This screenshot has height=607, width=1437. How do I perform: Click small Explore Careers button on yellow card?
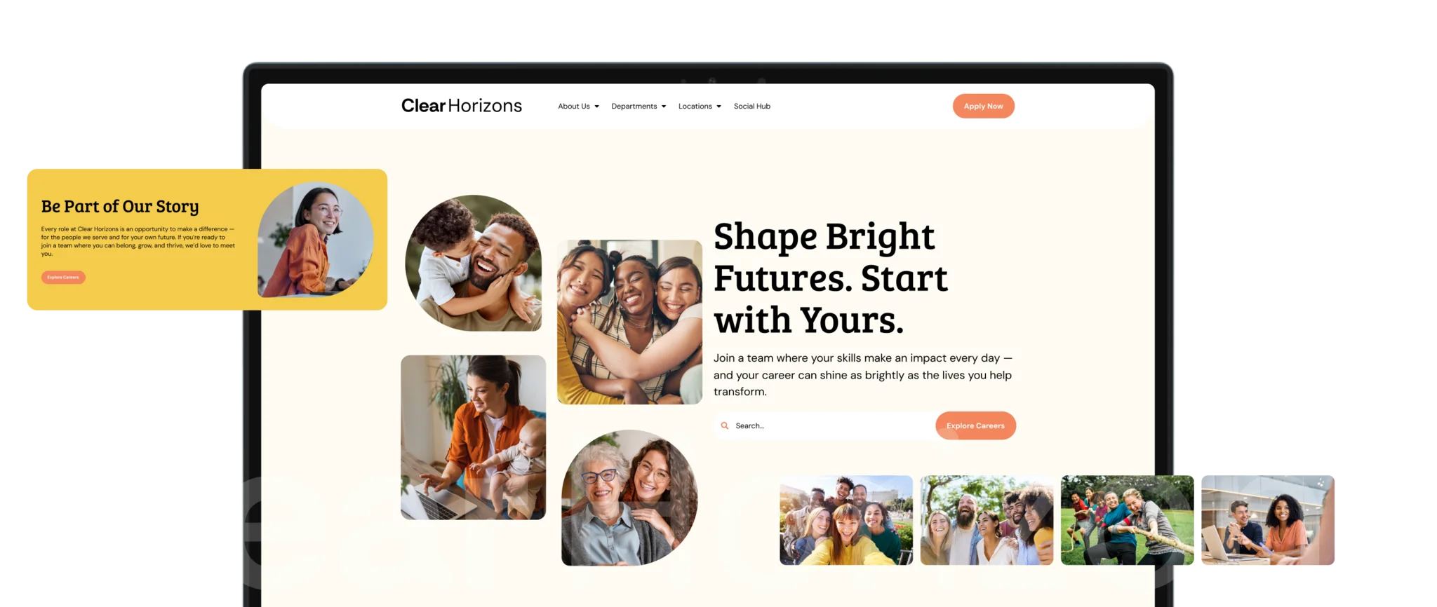(63, 278)
